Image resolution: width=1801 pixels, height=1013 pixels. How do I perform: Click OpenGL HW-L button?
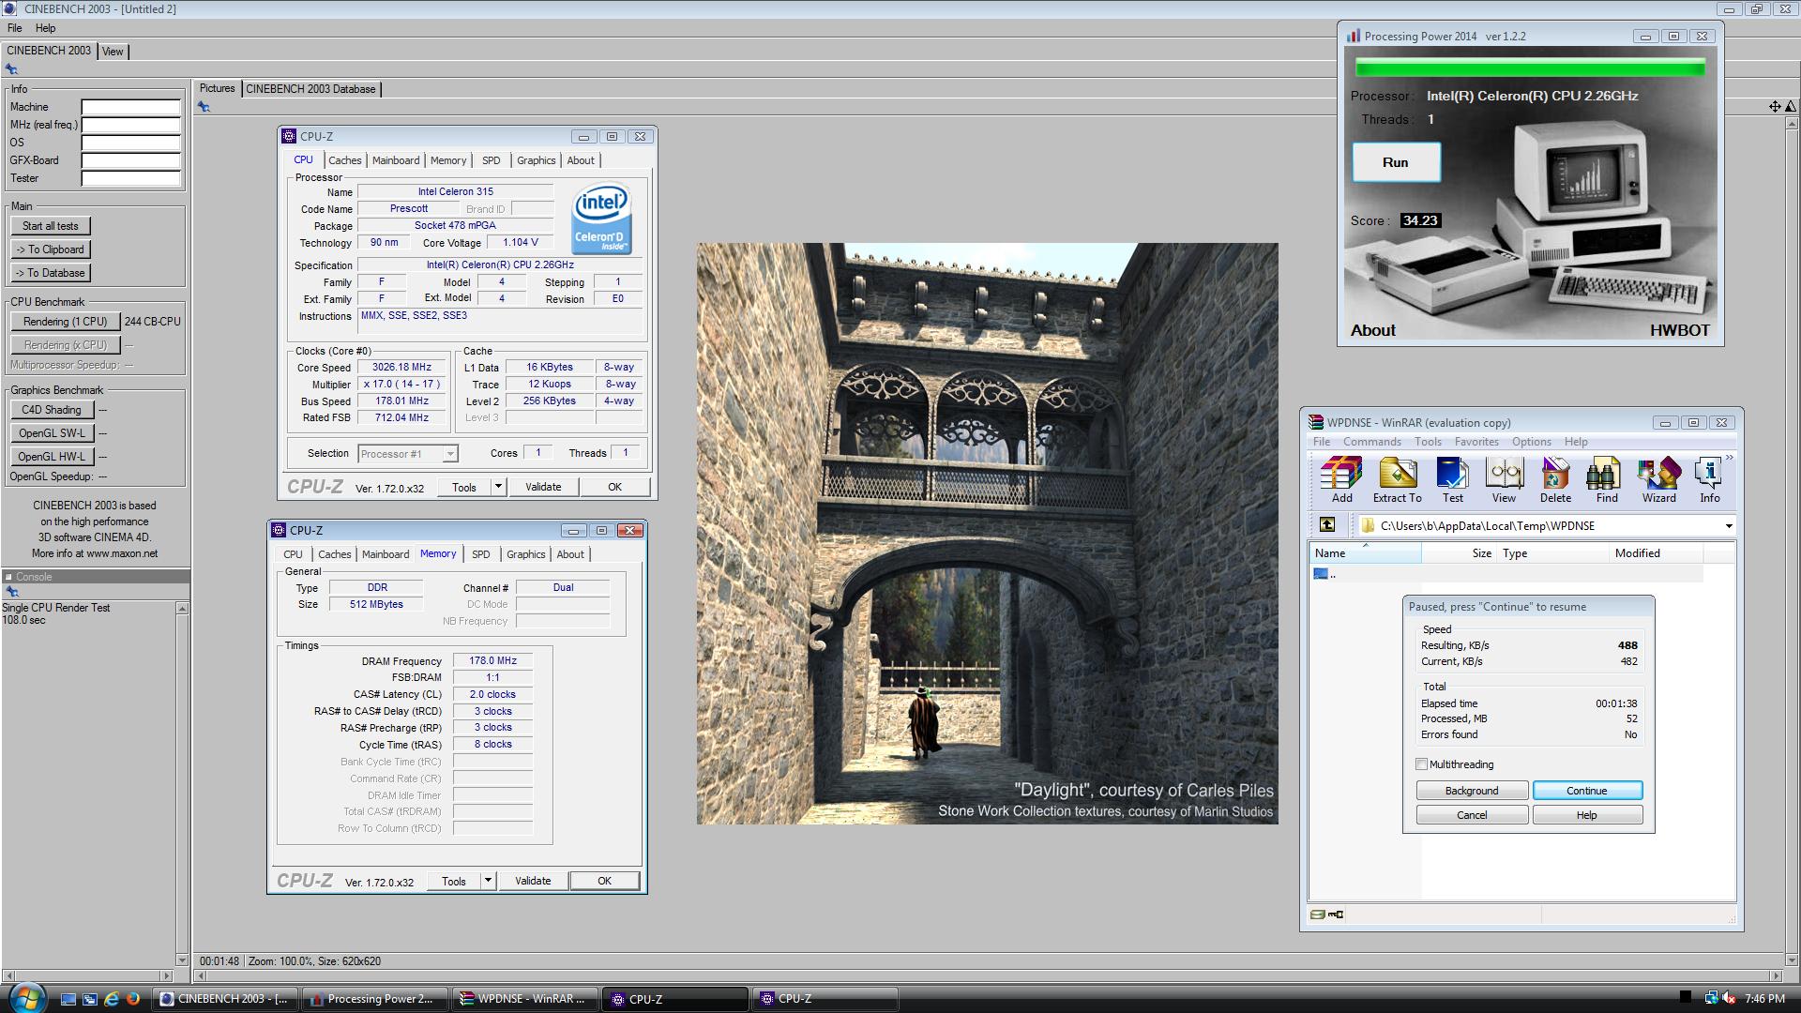click(52, 457)
